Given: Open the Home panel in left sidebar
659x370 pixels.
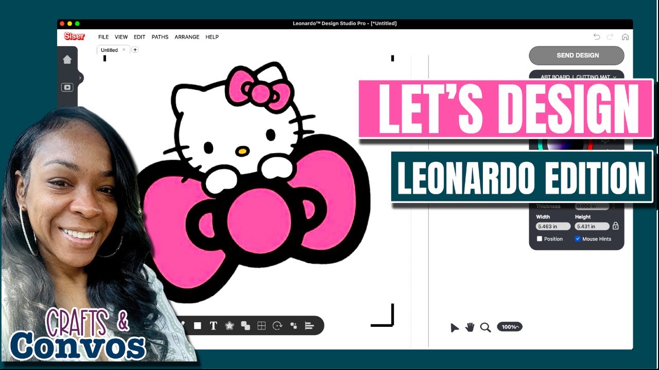Looking at the screenshot, I should pyautogui.click(x=67, y=60).
